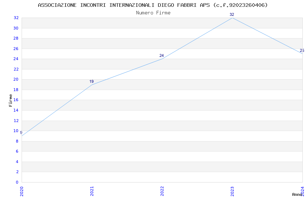Click y-axis tick value 2
The image size is (306, 198).
click(x=17, y=172)
